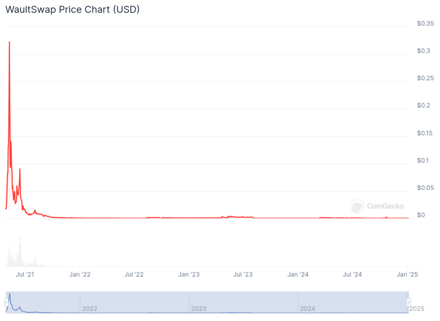Select the Jul '22 x-axis label

click(x=134, y=274)
